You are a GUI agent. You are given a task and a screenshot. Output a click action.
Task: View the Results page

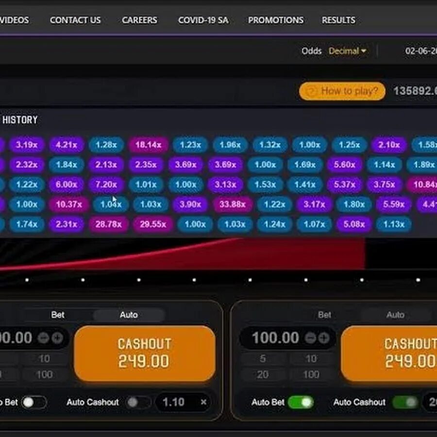tap(338, 20)
